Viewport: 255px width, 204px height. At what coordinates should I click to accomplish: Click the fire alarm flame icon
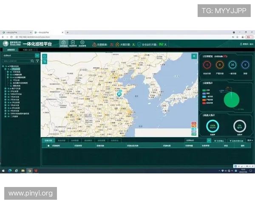coord(117,44)
